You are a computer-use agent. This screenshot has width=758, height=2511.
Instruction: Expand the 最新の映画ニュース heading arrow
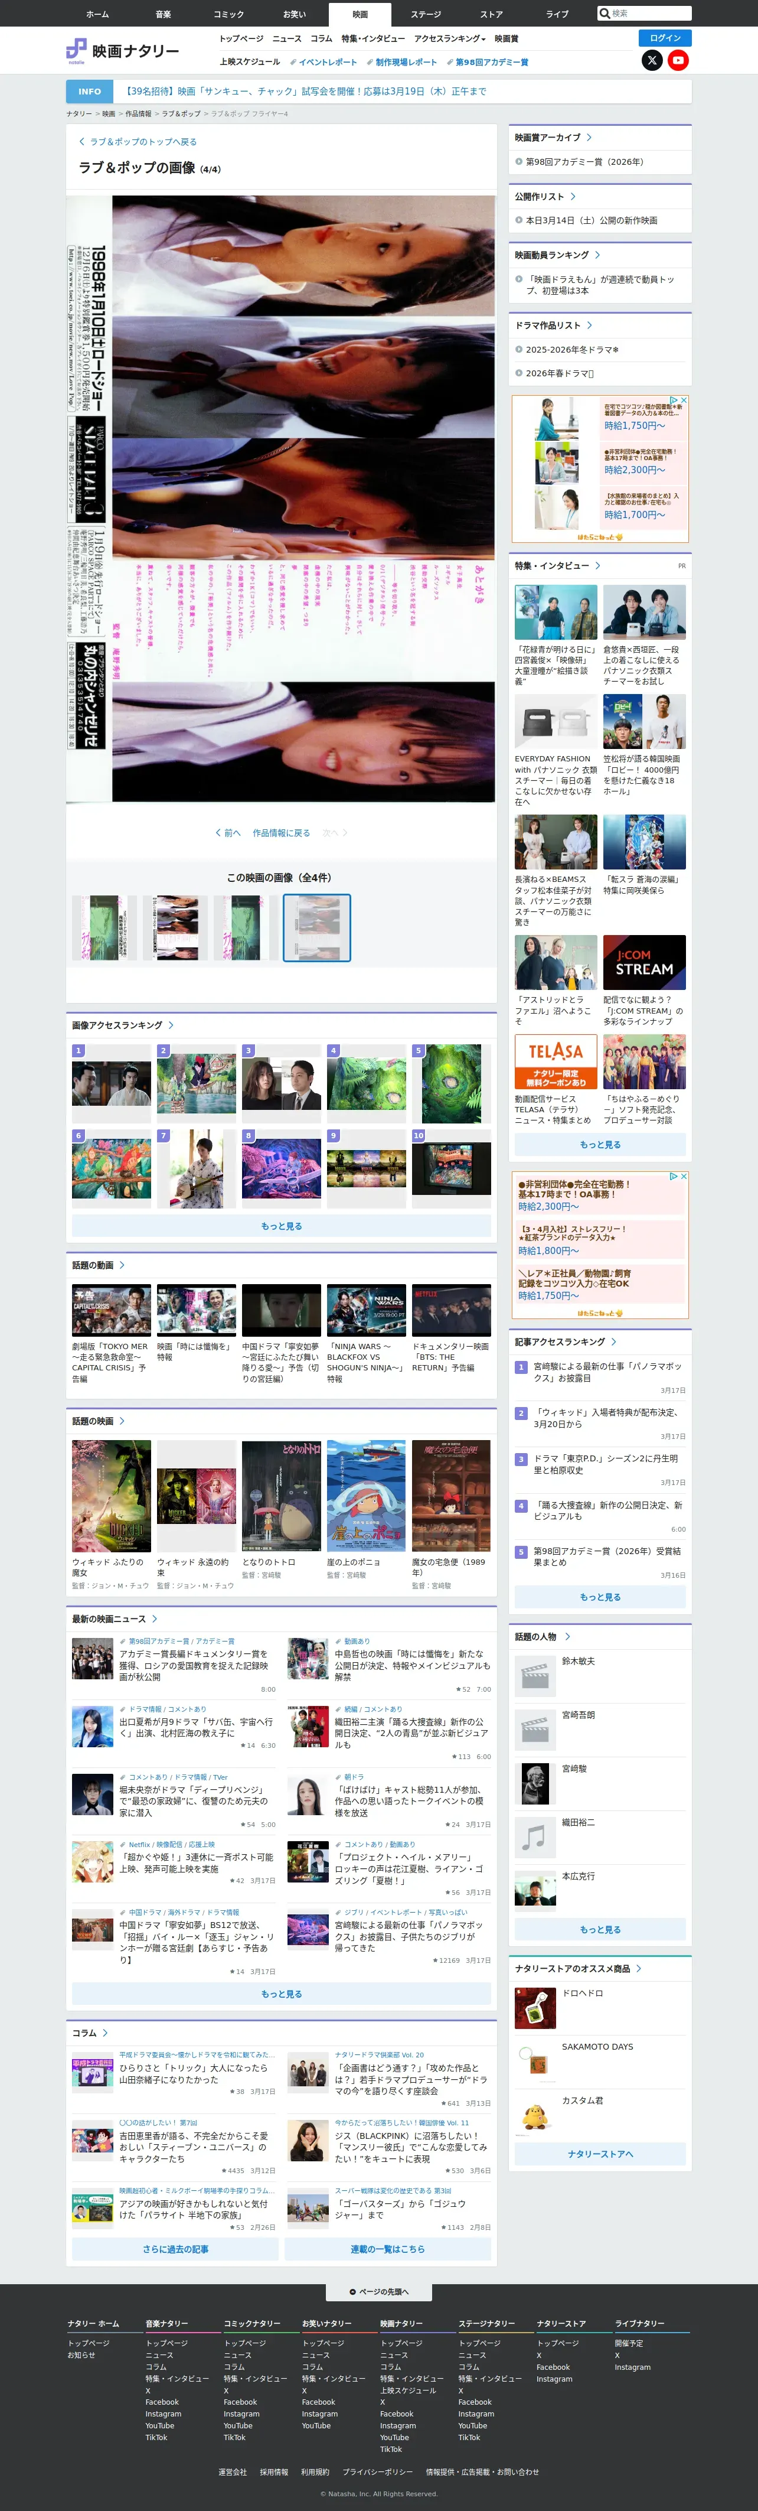154,1619
